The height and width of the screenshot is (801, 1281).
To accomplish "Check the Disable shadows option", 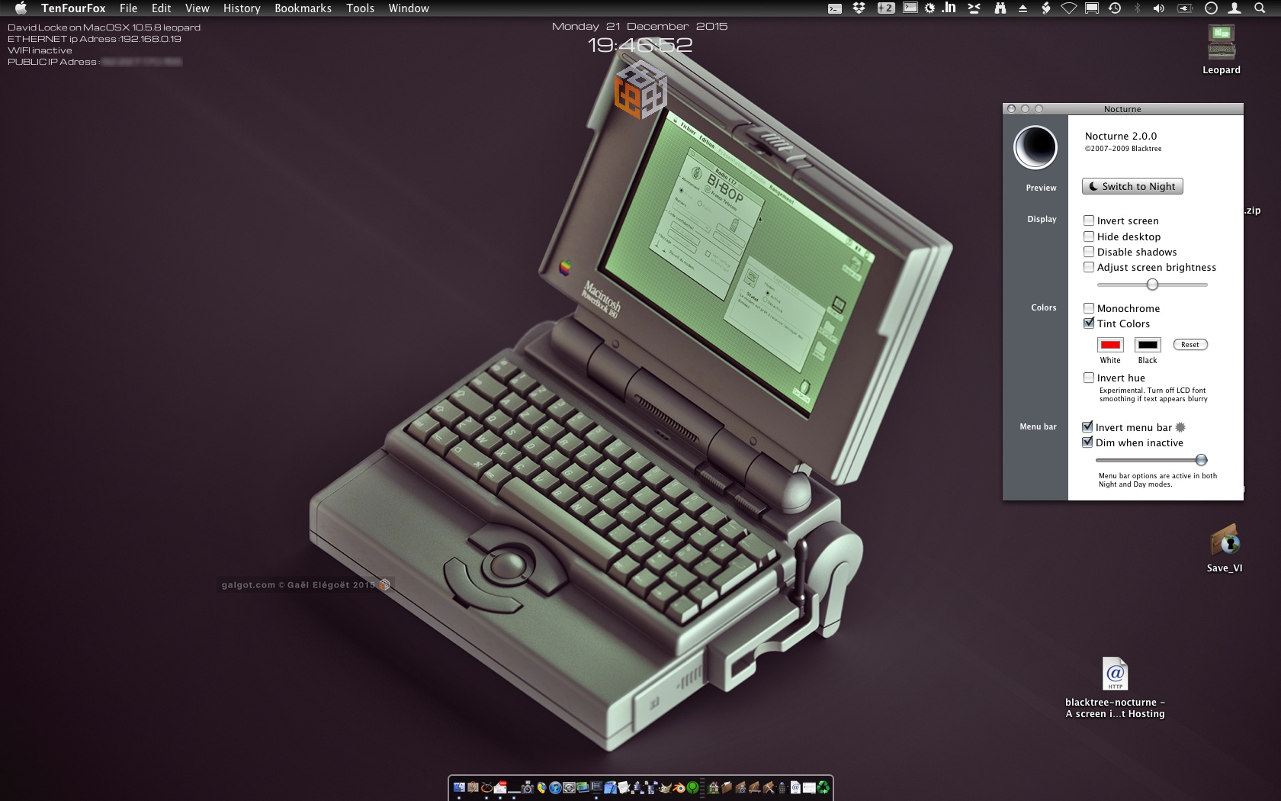I will (x=1089, y=252).
